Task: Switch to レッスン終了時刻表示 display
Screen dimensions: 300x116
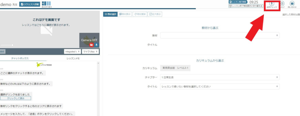Action: pos(246,6)
